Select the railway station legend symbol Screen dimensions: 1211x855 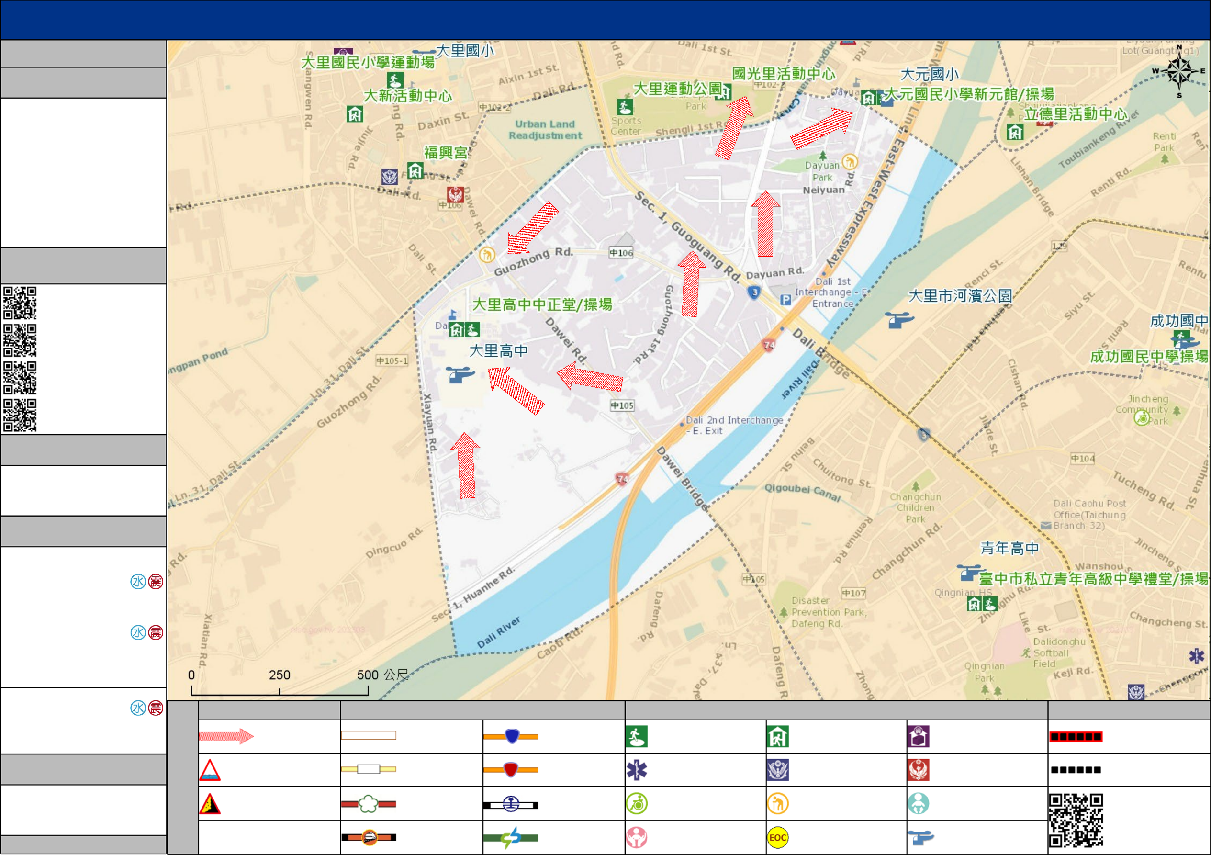click(x=511, y=804)
